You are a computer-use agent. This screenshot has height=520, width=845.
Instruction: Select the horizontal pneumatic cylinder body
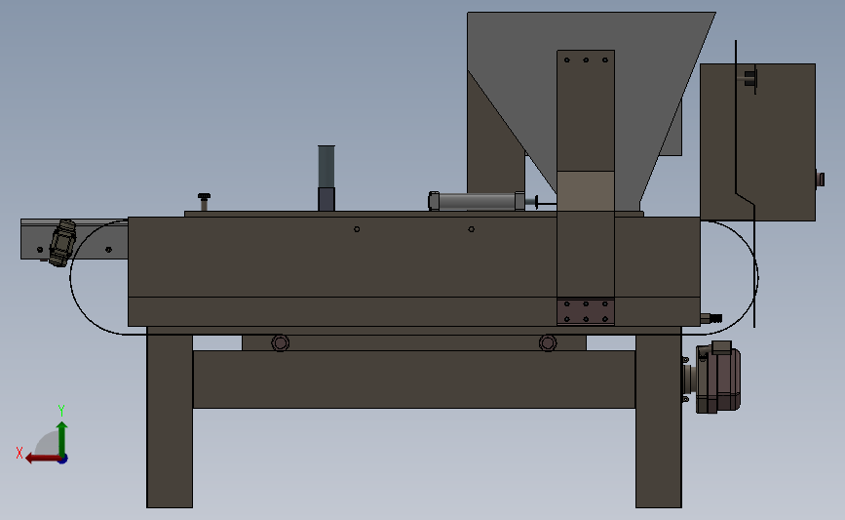(x=477, y=201)
